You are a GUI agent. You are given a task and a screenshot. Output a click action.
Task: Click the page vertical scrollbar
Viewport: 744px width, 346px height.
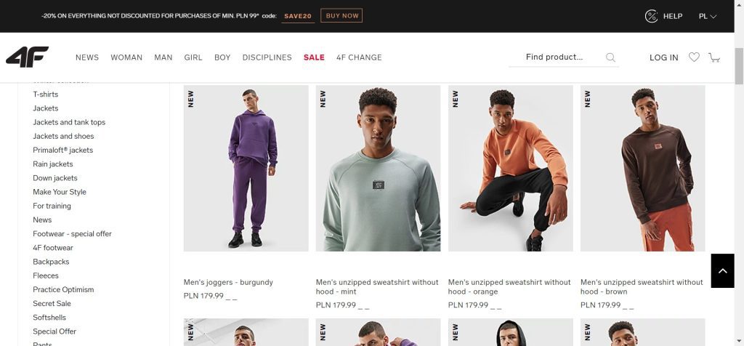click(739, 182)
